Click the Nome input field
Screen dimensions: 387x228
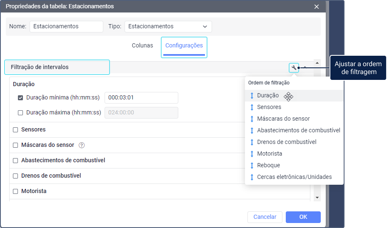pos(66,27)
